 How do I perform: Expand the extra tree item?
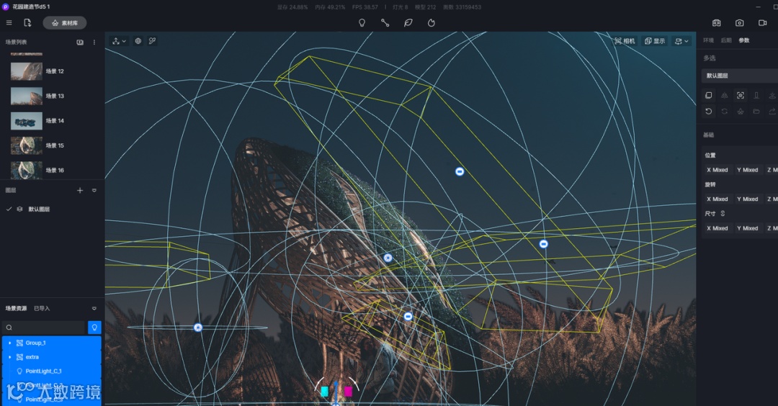[x=10, y=357]
